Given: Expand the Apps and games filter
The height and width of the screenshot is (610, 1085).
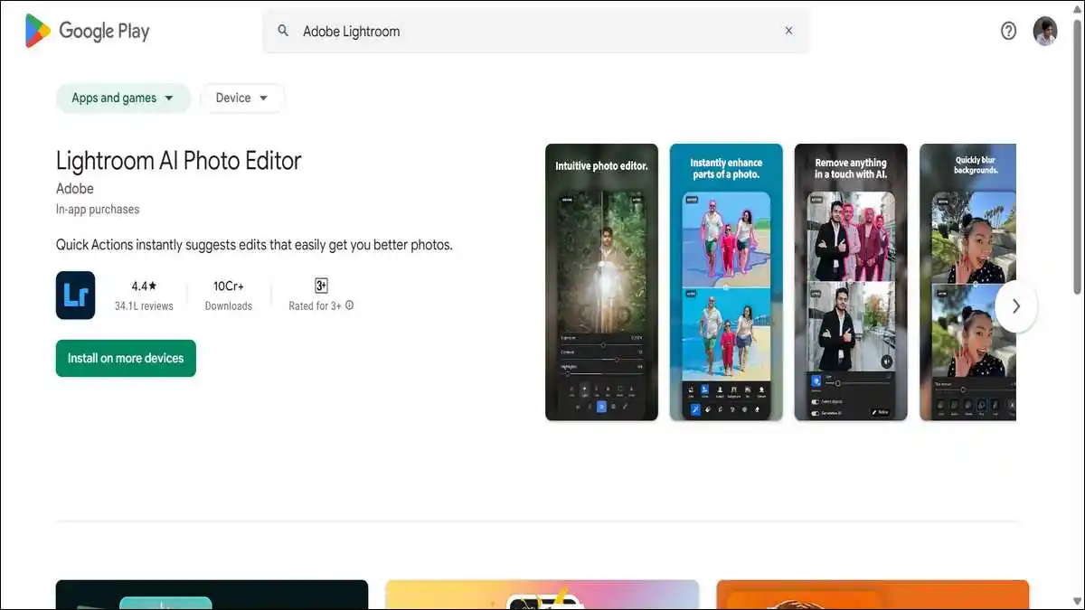Looking at the screenshot, I should 123,98.
